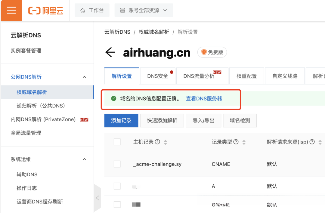Screen dimensions: 325x213
Task: Open 递归解析 (公共DNS) in the sidebar
Action: point(41,106)
